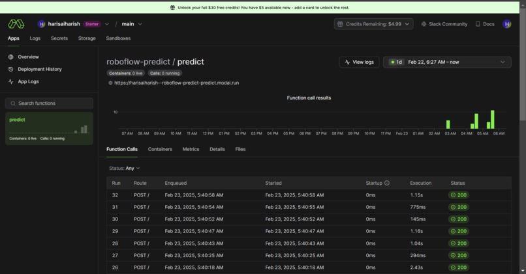Click the tallest chart bar near 06 AM
The width and height of the screenshot is (526, 274).
tap(493, 120)
